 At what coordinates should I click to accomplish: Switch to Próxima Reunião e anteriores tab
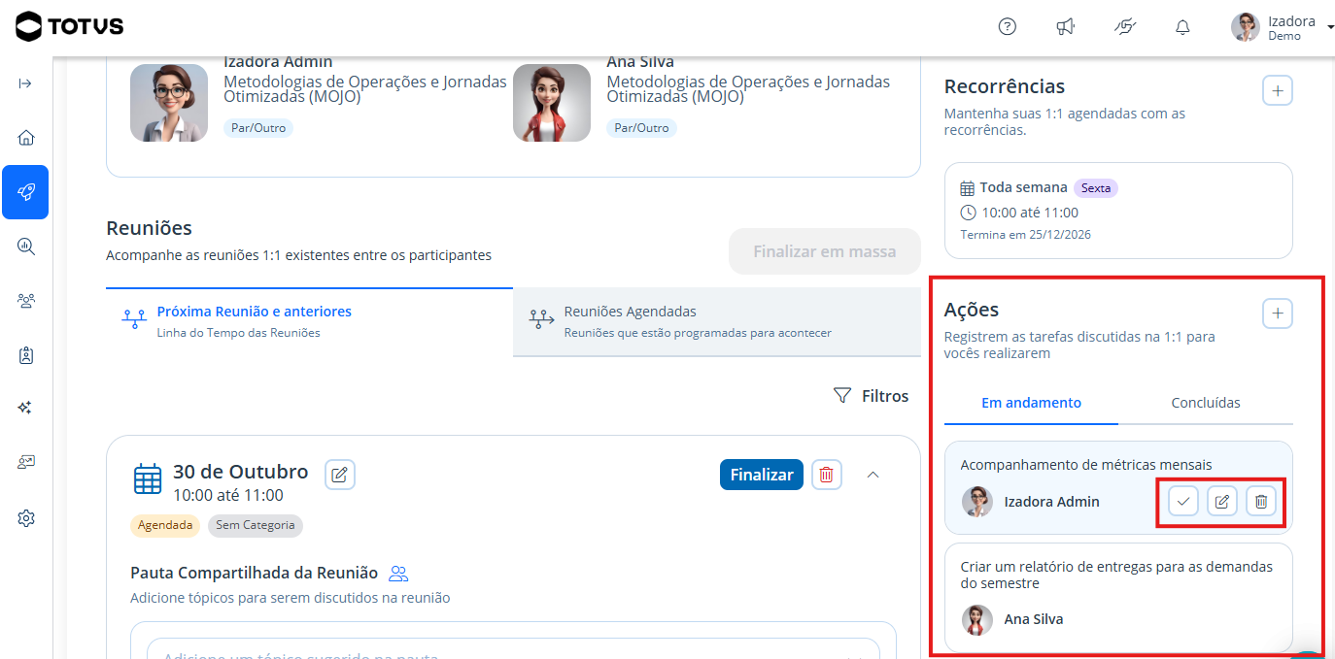point(309,321)
